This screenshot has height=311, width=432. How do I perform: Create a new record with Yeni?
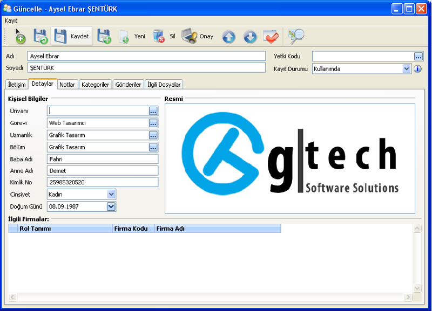[132, 36]
